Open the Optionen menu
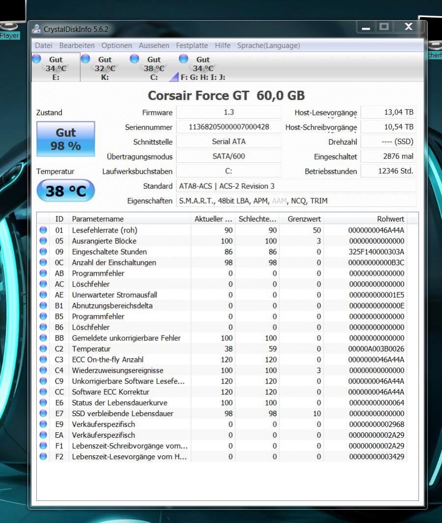This screenshot has width=442, height=523. pyautogui.click(x=116, y=45)
